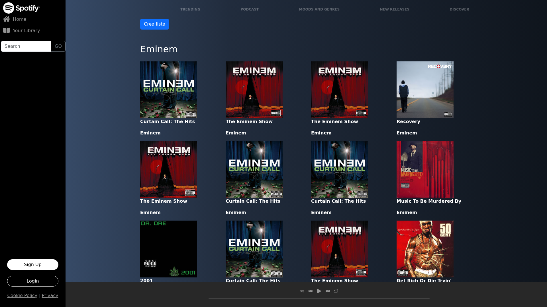Viewport: 547px width, 307px height.
Task: Open the Recovery album cover
Action: point(425,90)
